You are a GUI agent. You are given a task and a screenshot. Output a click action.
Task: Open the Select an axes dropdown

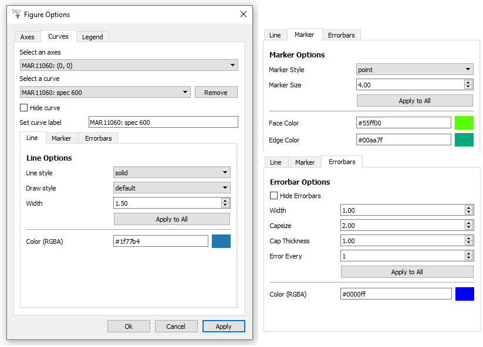[x=129, y=66]
